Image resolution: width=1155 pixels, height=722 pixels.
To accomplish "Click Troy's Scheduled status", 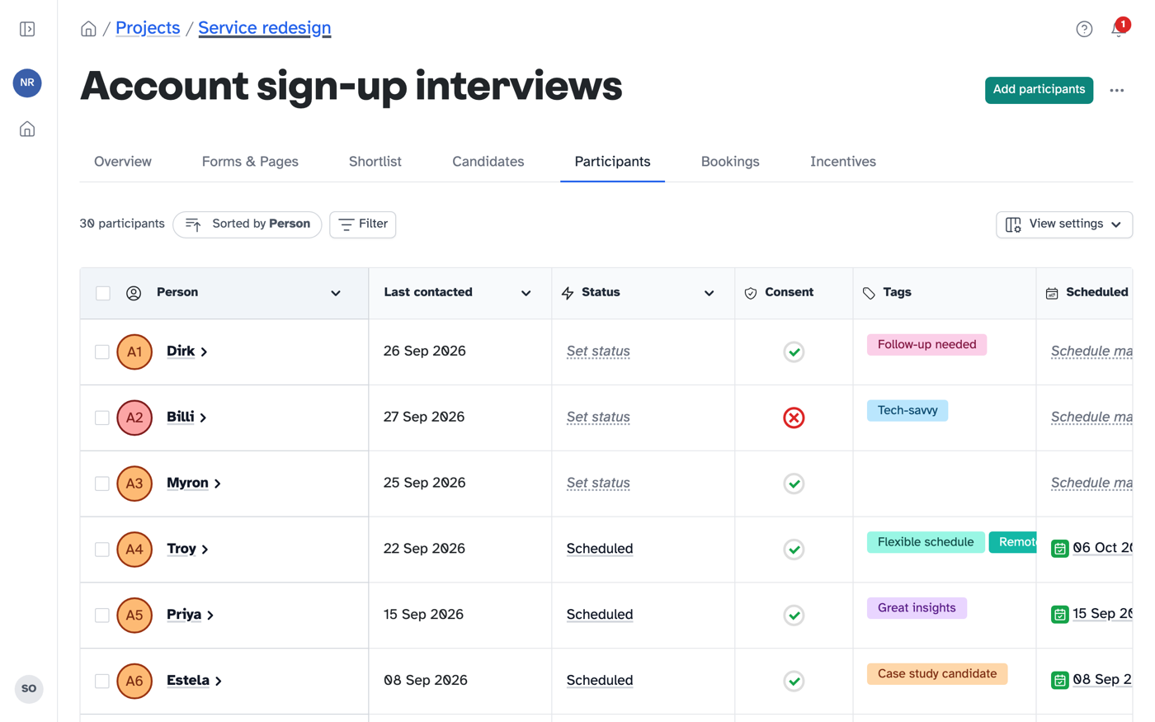I will pyautogui.click(x=600, y=549).
